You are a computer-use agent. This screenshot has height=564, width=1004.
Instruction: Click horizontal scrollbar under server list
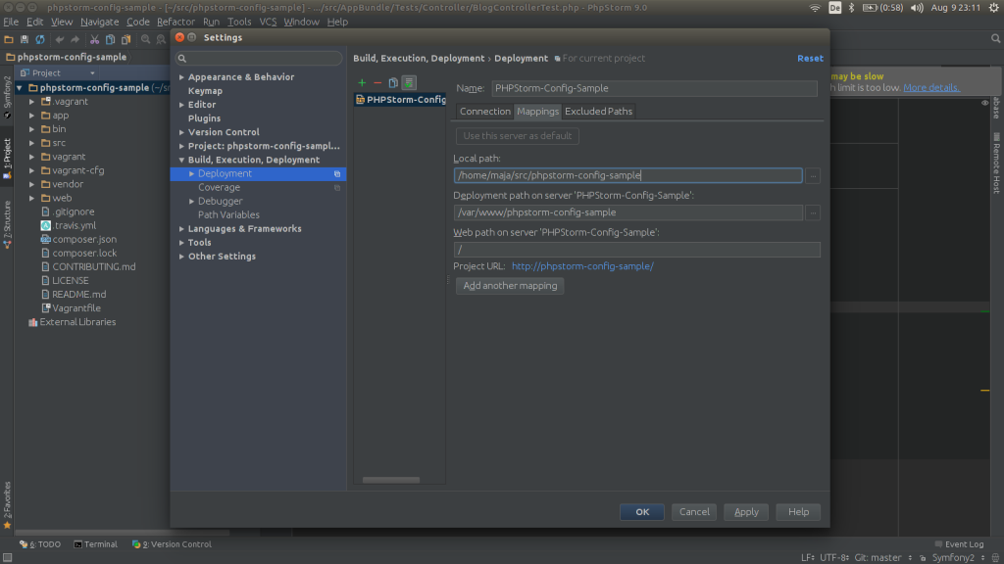pos(391,480)
